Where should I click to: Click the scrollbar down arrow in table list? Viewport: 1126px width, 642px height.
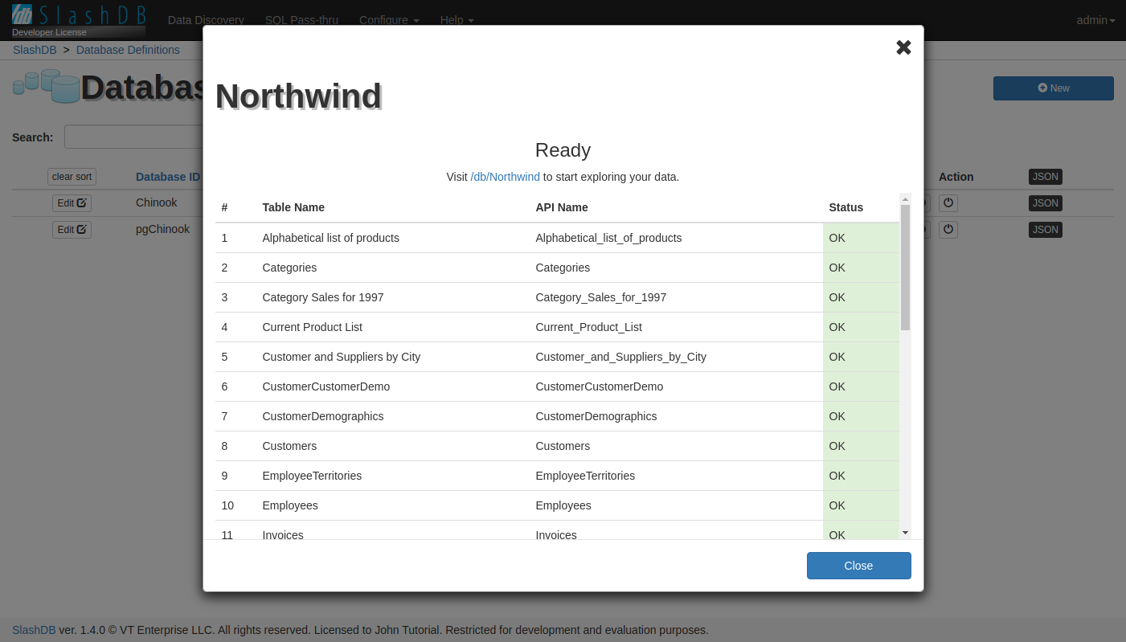click(x=905, y=532)
